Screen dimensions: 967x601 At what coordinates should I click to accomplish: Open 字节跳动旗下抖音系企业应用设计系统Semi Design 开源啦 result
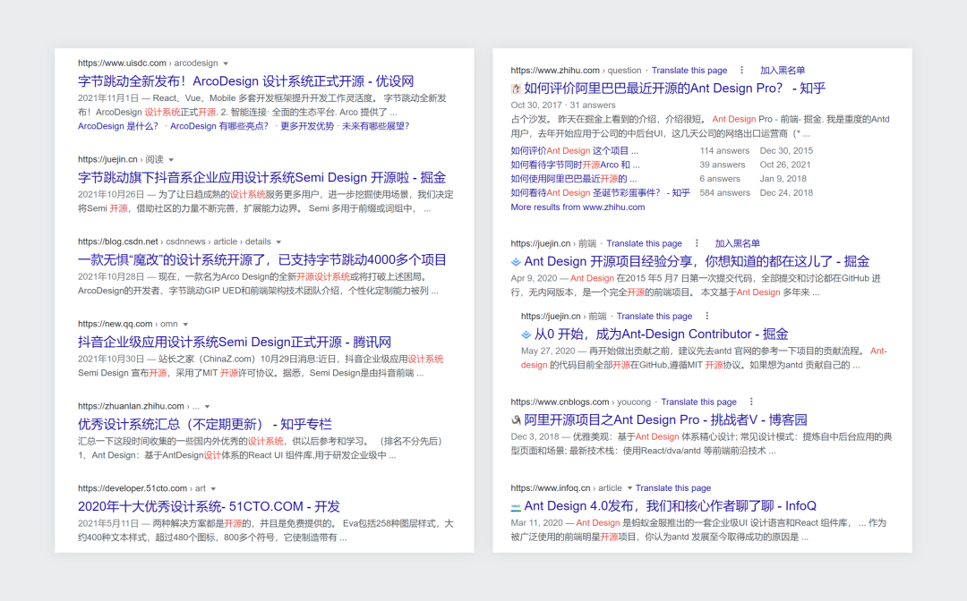(261, 177)
